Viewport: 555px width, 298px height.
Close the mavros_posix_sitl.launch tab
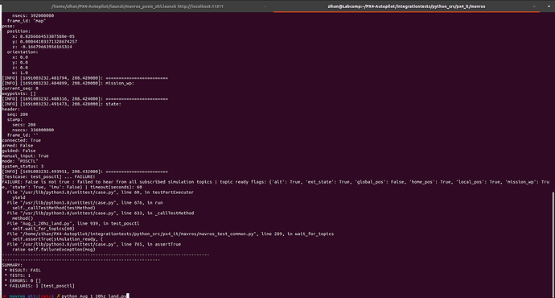(265, 6)
